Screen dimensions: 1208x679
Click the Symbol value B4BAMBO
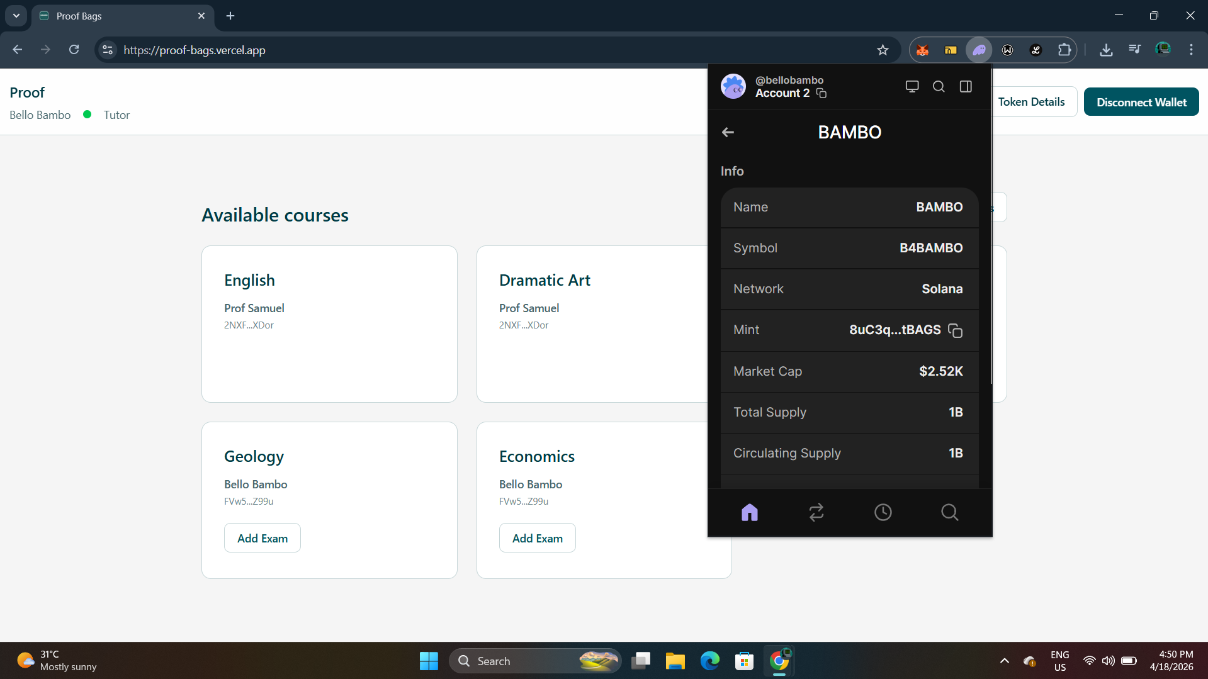(x=931, y=248)
